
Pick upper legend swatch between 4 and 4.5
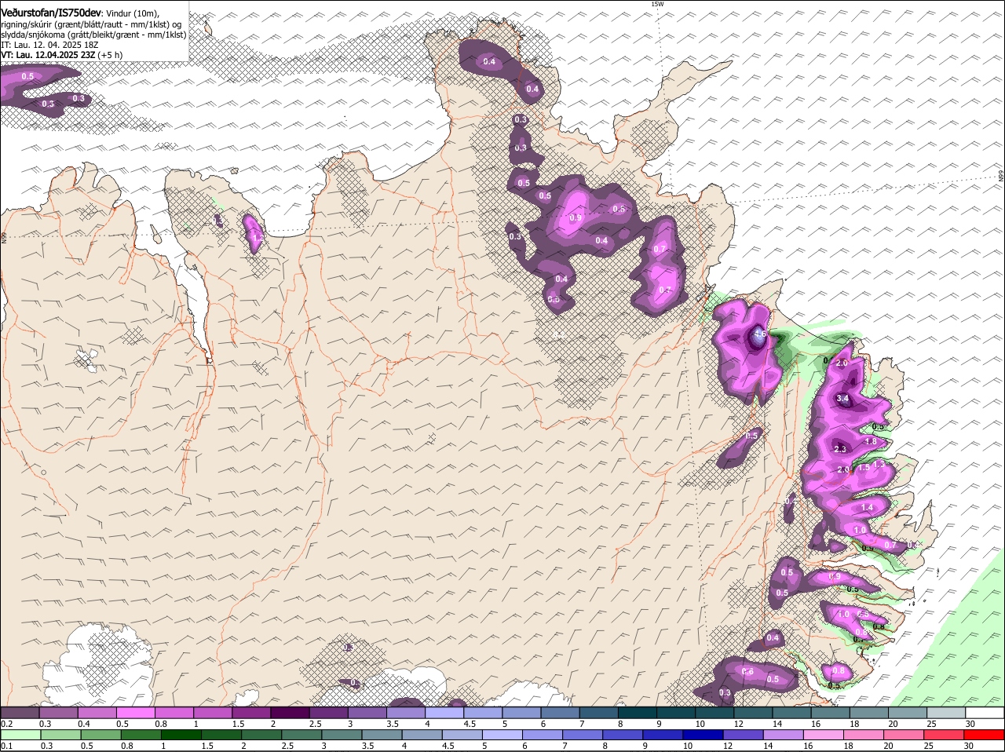coord(444,713)
